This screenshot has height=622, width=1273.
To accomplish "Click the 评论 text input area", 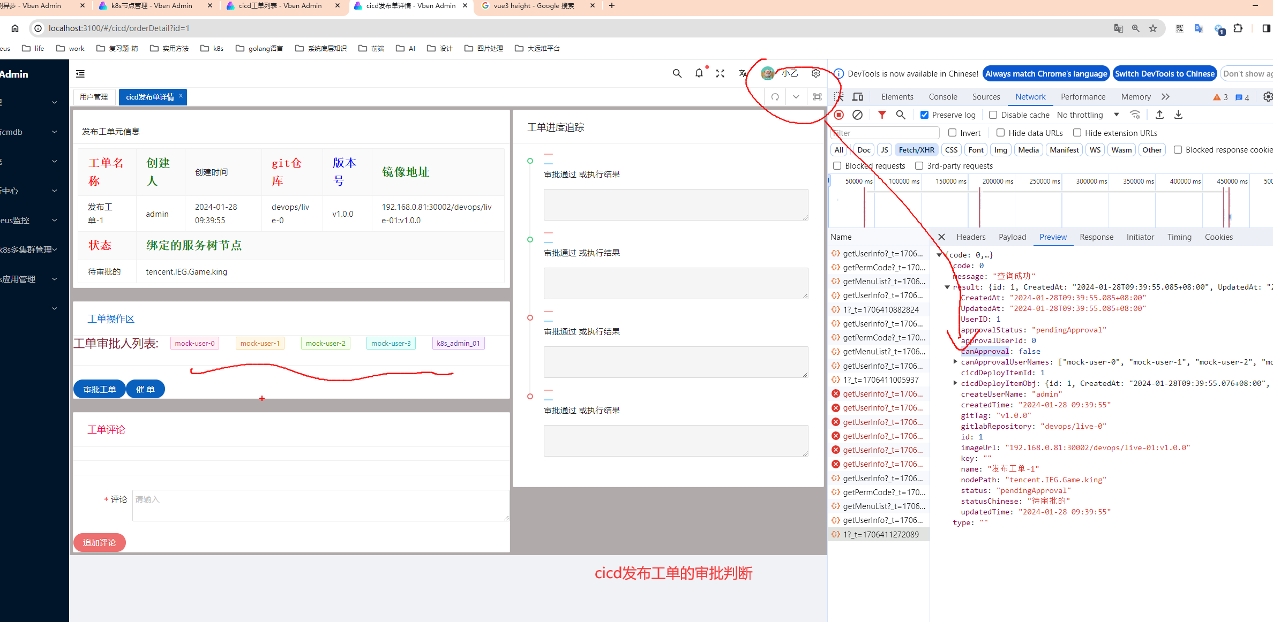I will tap(320, 505).
